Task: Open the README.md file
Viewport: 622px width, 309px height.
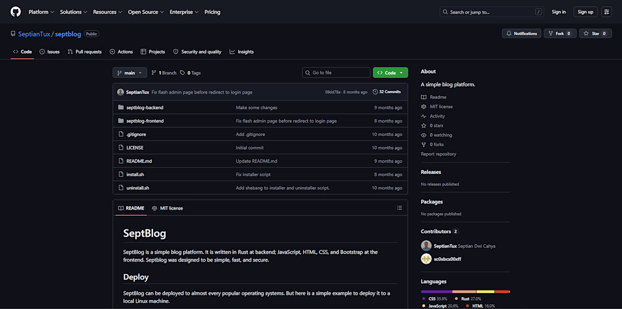Action: pyautogui.click(x=139, y=161)
